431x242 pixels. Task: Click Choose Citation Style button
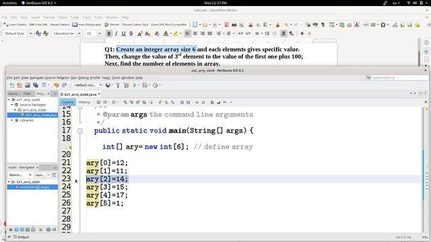(x=135, y=25)
